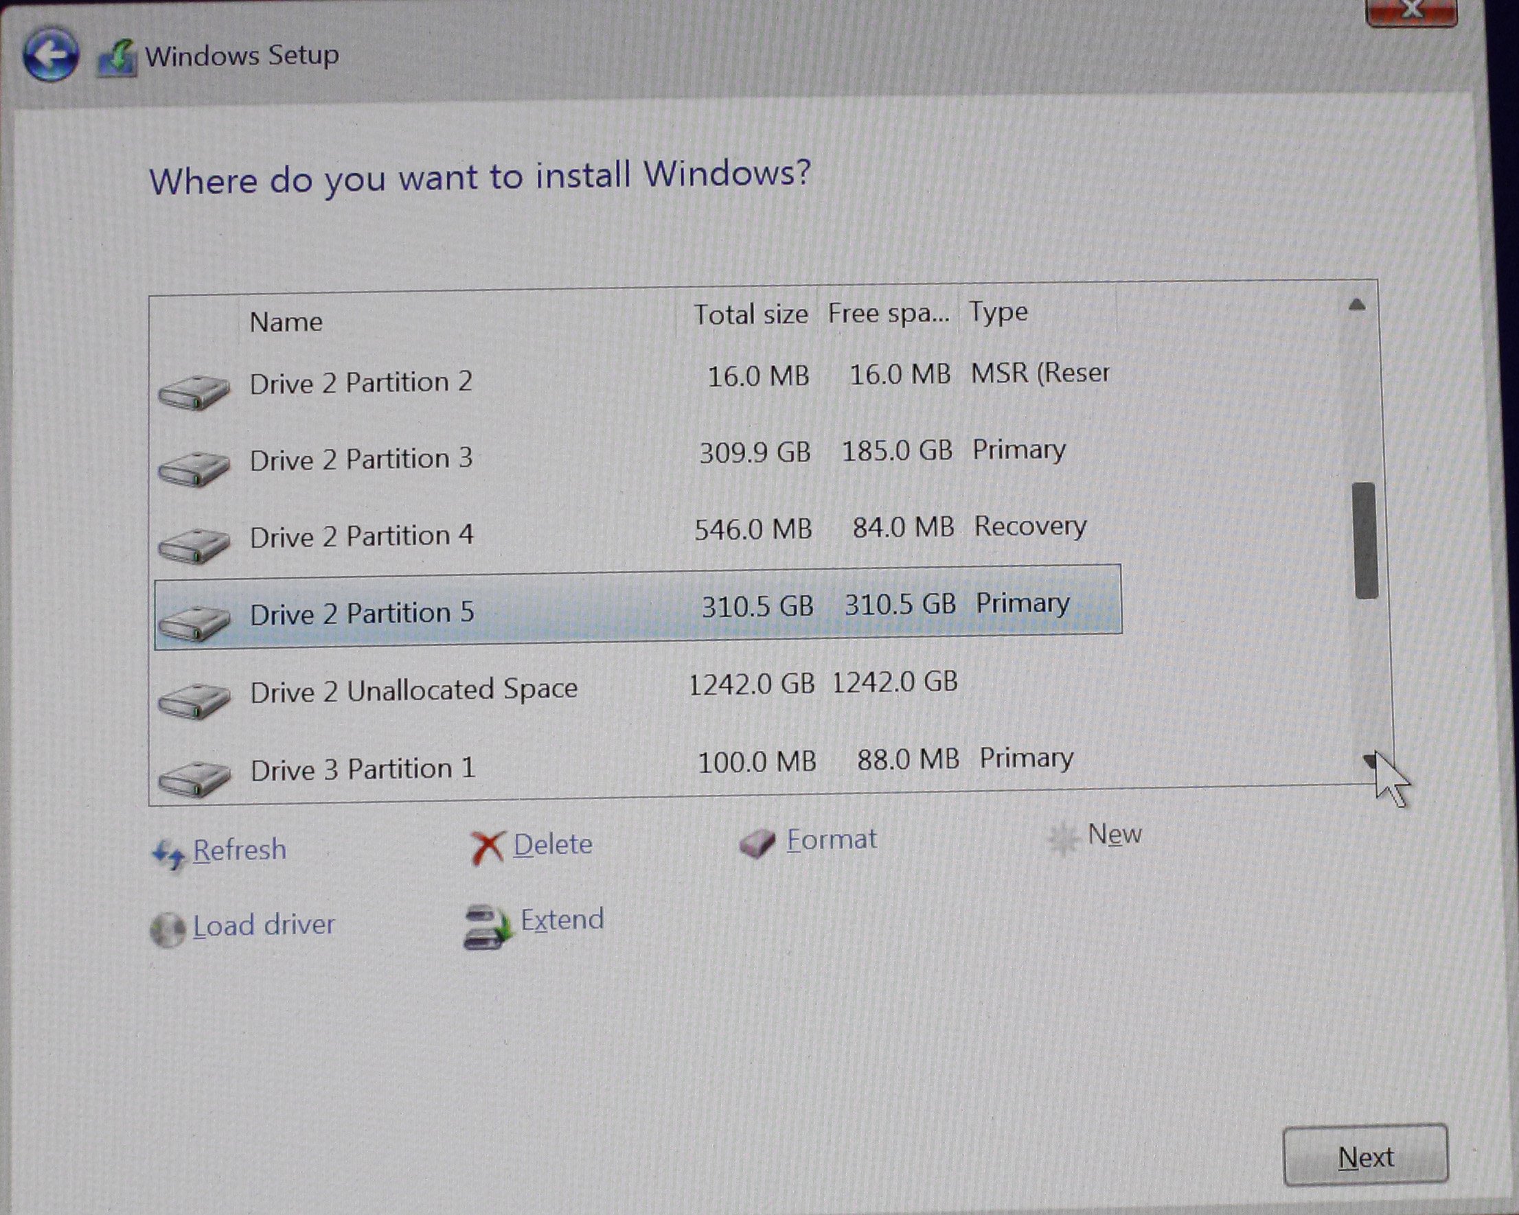Click the Recovery type cell
1519x1215 pixels.
click(1030, 526)
